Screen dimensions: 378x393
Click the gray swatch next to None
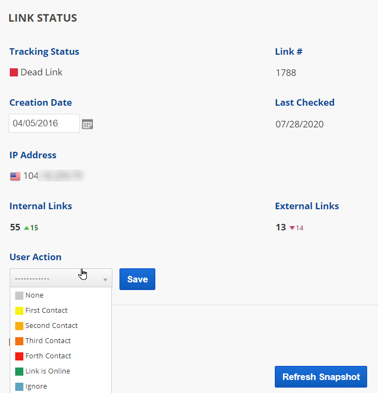point(19,295)
